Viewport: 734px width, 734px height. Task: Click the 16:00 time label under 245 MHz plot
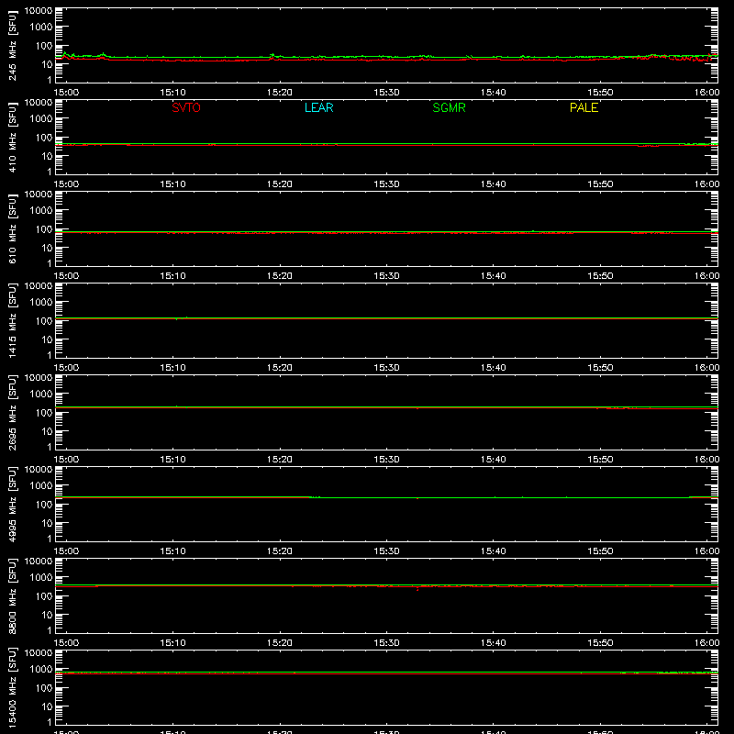click(706, 93)
